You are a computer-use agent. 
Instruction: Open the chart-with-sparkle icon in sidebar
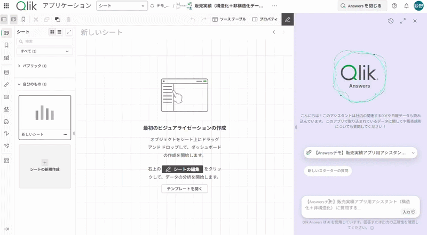[x=6, y=109]
